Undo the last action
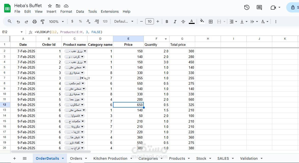This screenshot has width=299, height=163. (x=18, y=22)
